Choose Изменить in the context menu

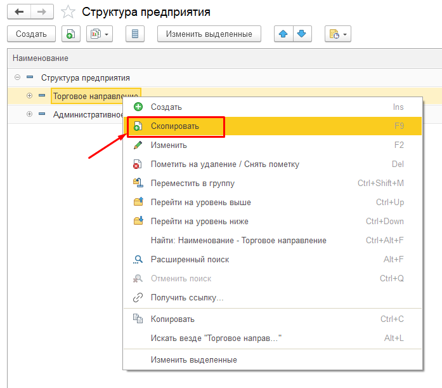273,145
